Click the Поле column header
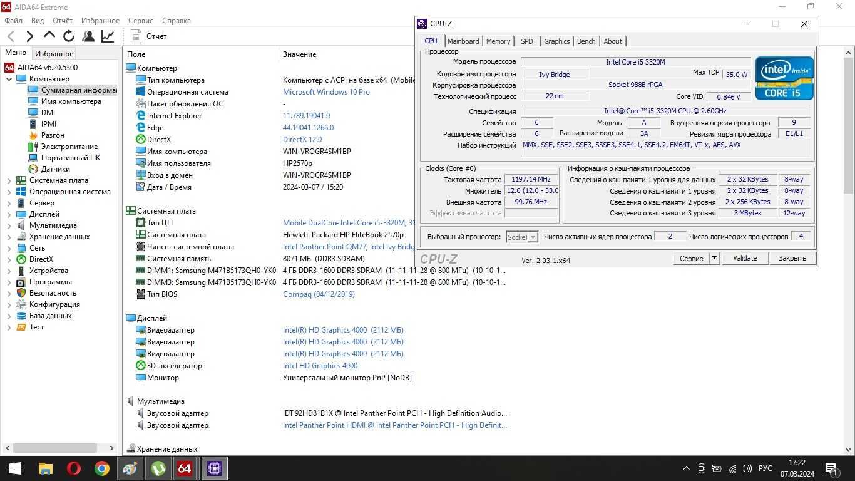Image resolution: width=855 pixels, height=481 pixels. [200, 54]
